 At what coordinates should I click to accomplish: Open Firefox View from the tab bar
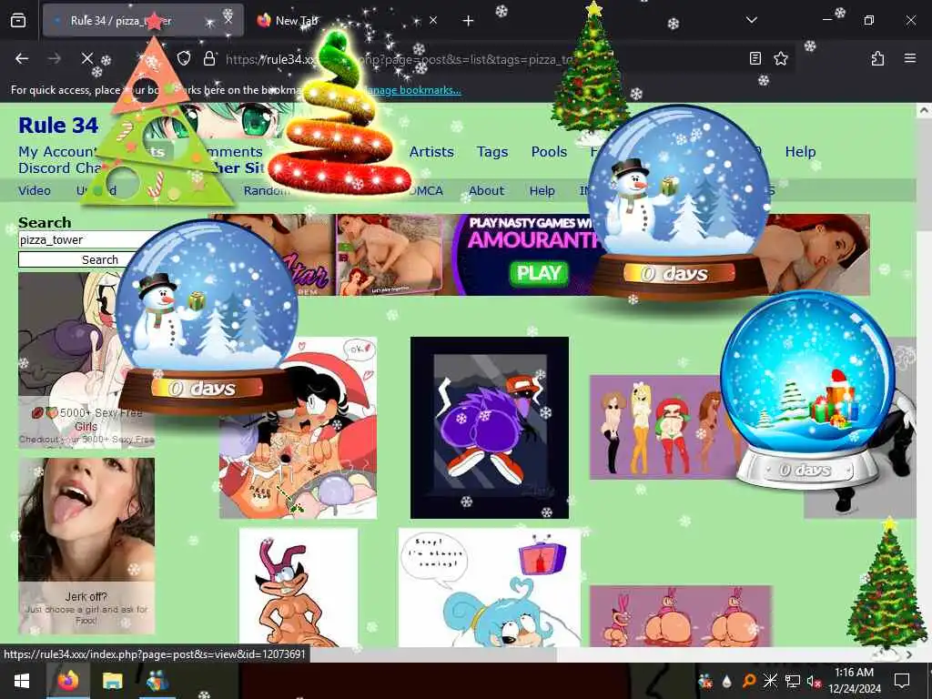(x=18, y=21)
